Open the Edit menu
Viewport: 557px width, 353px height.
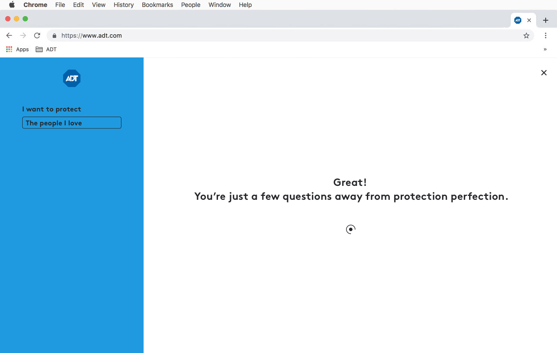click(78, 5)
